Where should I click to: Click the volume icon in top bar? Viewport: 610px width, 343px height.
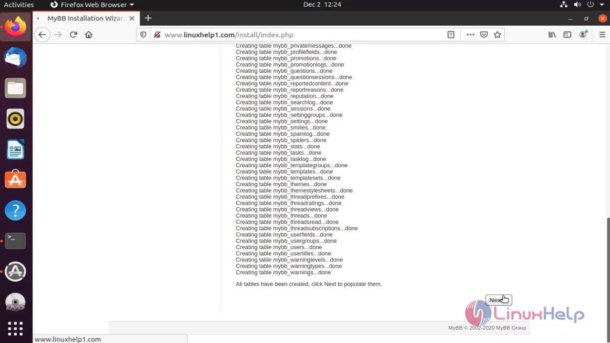pos(577,5)
